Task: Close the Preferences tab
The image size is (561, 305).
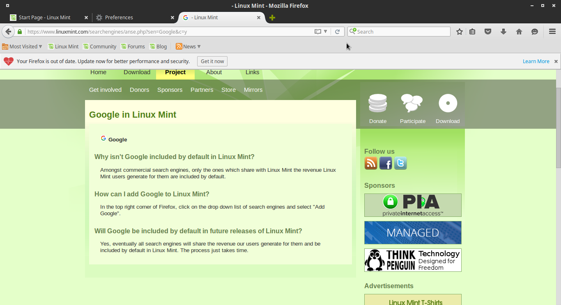Action: (172, 18)
